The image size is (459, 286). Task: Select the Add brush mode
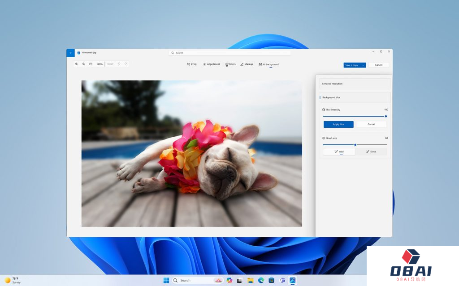click(339, 151)
